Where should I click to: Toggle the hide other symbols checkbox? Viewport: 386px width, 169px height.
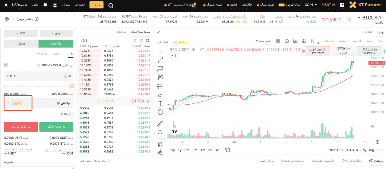tap(109, 161)
